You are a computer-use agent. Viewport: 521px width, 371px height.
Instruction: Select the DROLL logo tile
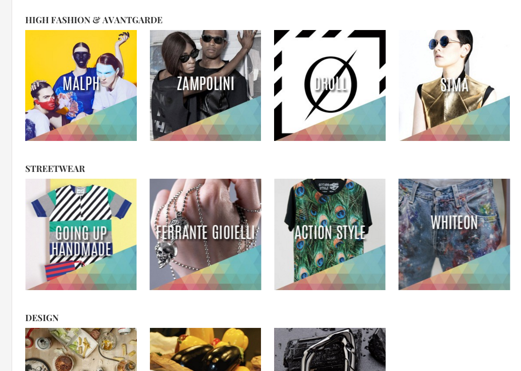[329, 85]
